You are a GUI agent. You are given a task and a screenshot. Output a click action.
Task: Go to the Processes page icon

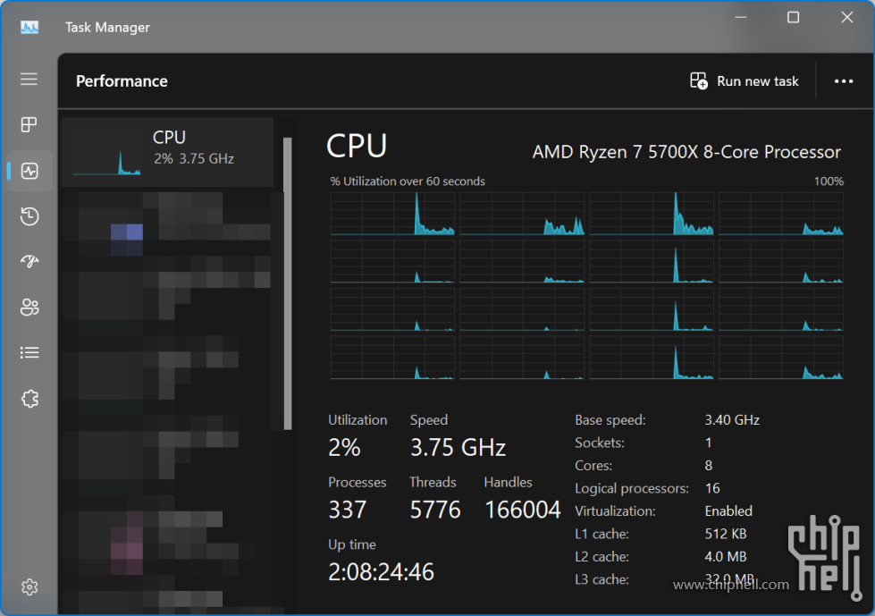29,124
